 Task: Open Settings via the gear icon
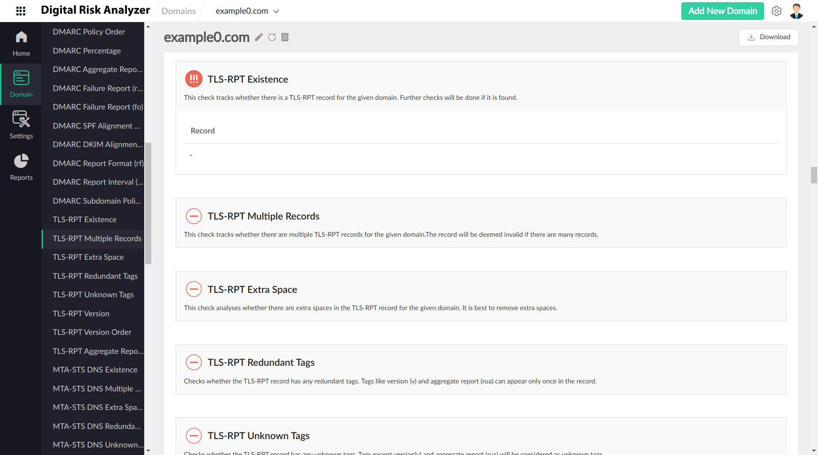coord(776,11)
